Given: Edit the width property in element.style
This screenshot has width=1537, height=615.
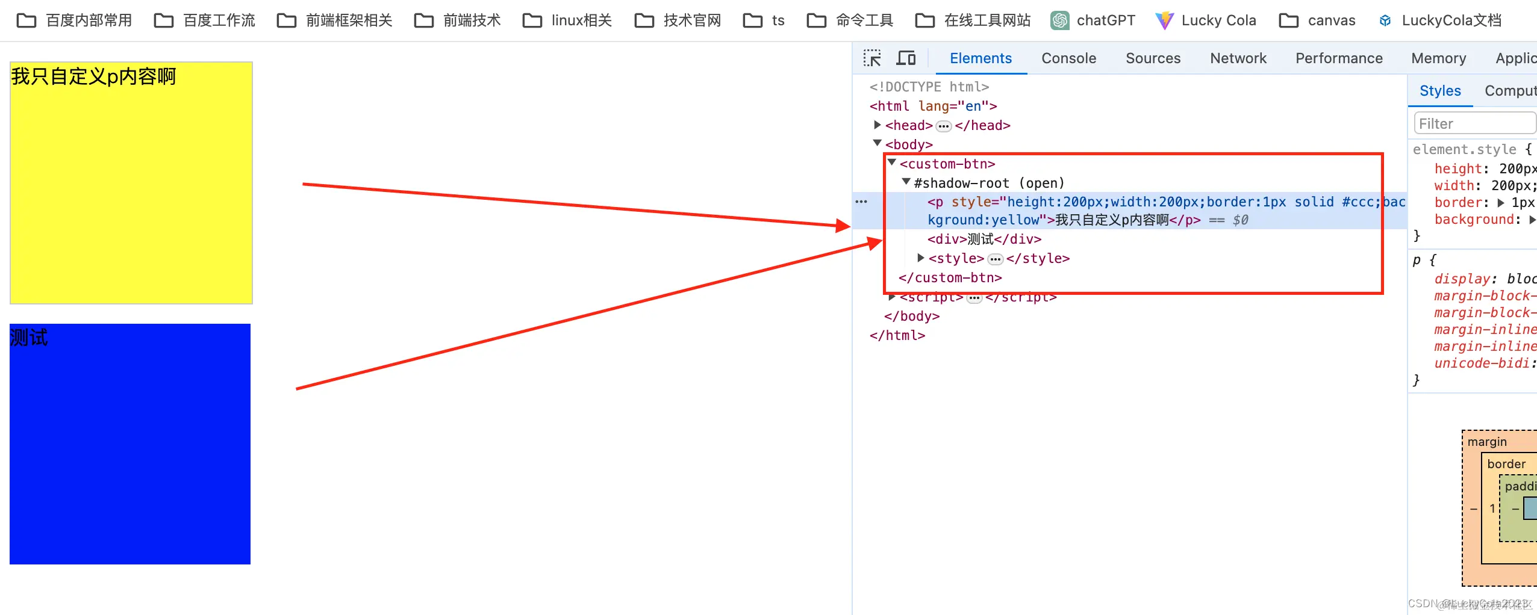Looking at the screenshot, I should point(1454,186).
